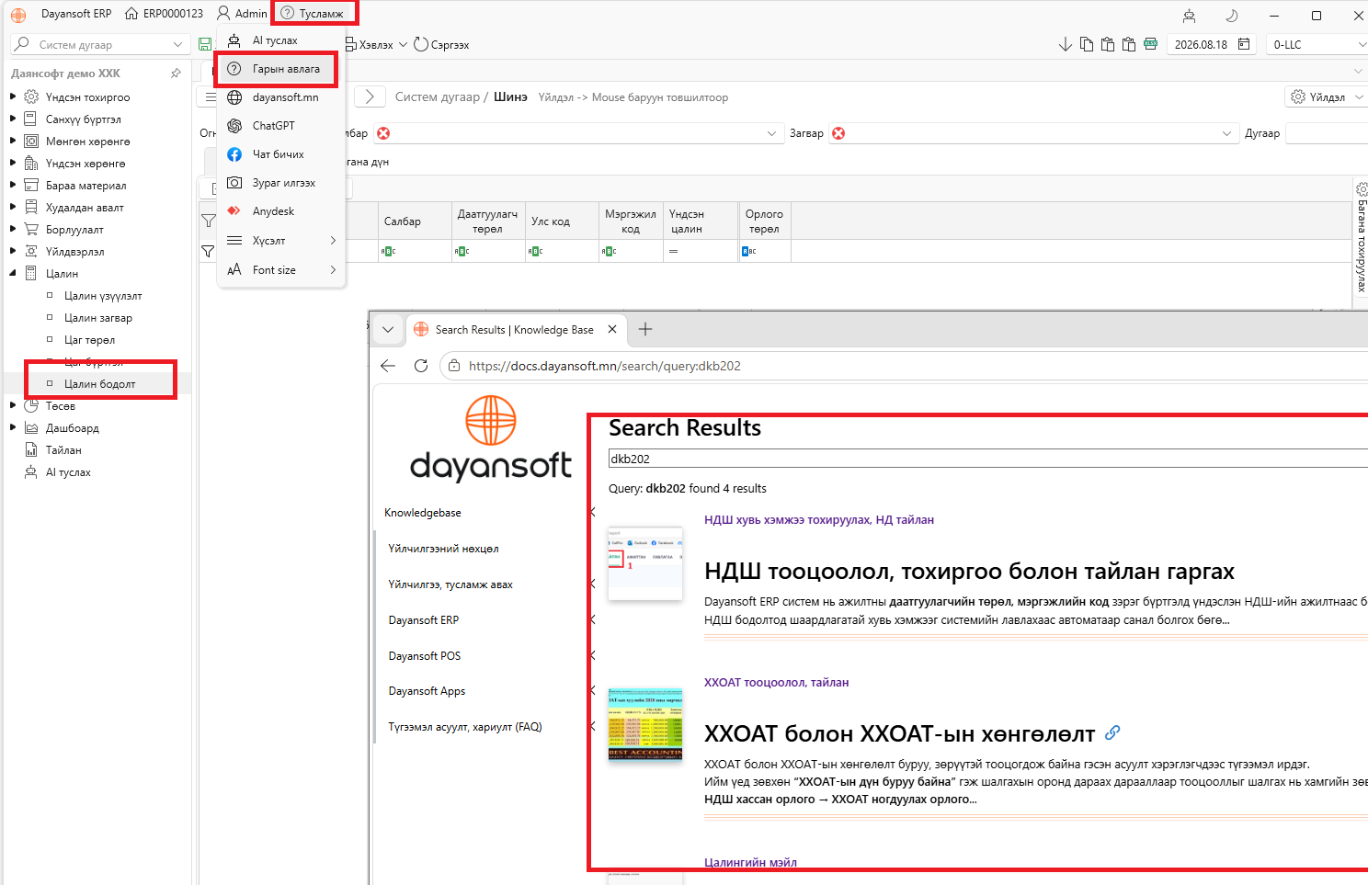Click the copy documents toolbar icon

pos(1087,44)
